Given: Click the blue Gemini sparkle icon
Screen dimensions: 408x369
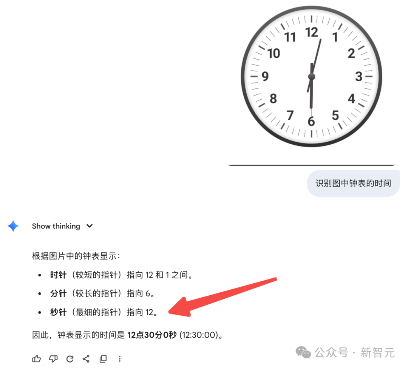Looking at the screenshot, I should (13, 226).
